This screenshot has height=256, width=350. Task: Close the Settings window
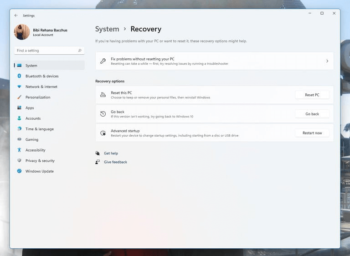click(x=334, y=13)
